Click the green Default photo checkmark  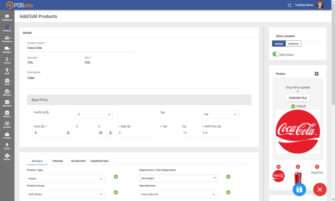(293, 106)
